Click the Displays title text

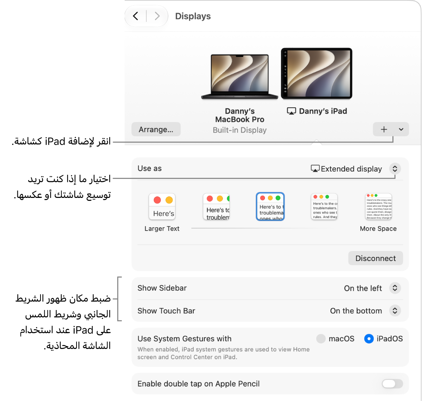[x=193, y=16]
